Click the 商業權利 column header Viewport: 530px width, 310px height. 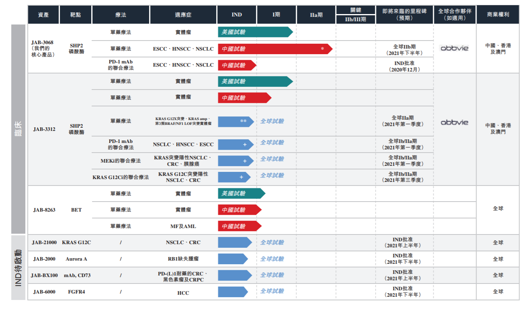(x=498, y=15)
